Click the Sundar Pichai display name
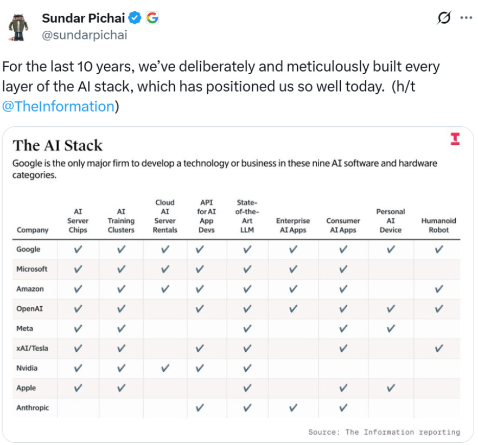Viewport: 478px width, 445px height. 84,18
